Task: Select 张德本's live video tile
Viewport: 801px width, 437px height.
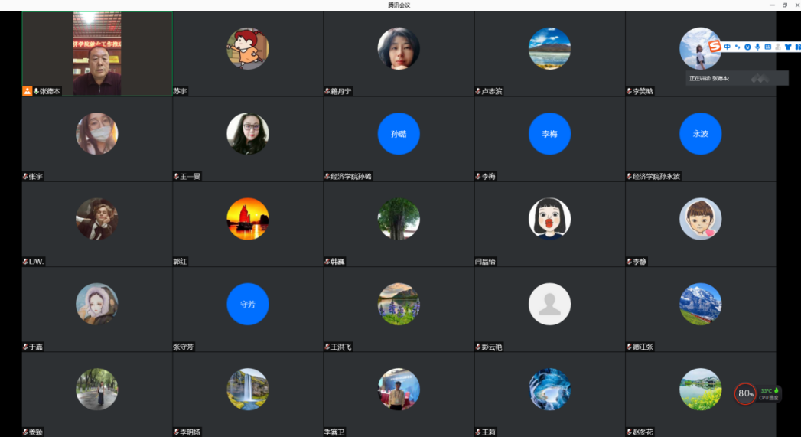Action: point(97,53)
